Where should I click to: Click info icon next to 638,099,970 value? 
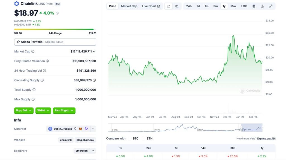coord(94,80)
